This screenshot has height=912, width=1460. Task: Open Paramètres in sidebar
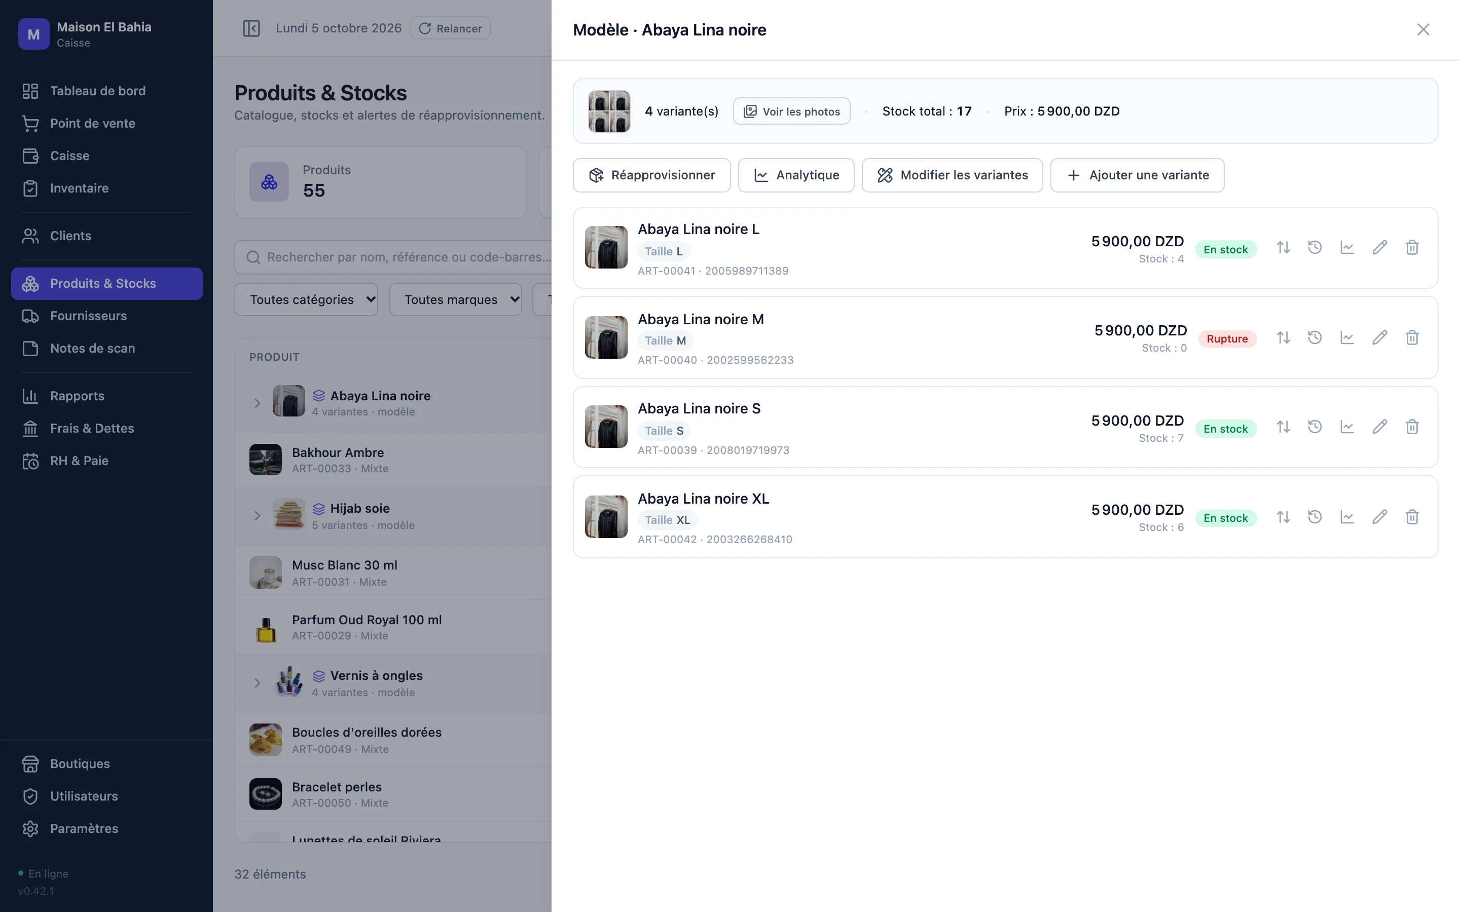(x=107, y=829)
